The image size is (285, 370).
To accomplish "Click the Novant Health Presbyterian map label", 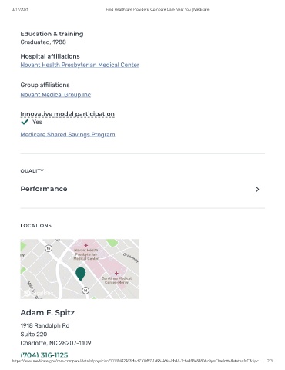I will [x=86, y=254].
